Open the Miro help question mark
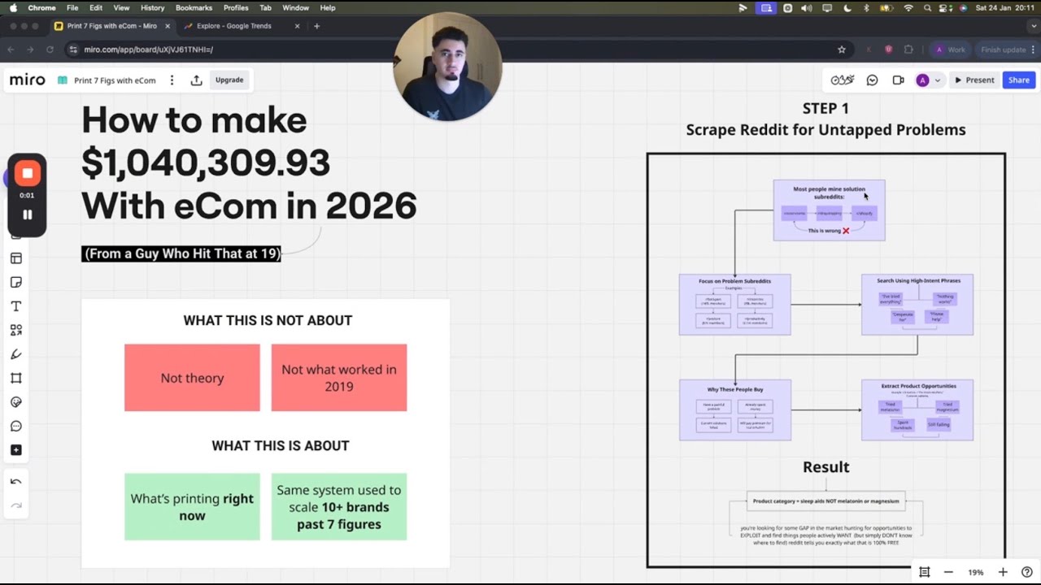The width and height of the screenshot is (1041, 585). (1026, 572)
